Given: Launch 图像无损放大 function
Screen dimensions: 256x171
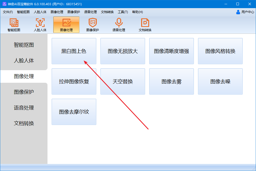Looking at the screenshot, I should 123,51.
